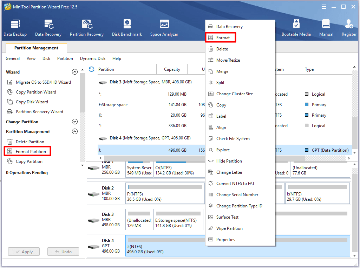Select the Disk 2 drive icon in the disk map

(94, 194)
